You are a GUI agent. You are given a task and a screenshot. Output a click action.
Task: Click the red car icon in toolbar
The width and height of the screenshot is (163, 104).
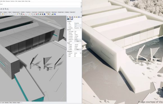click(x=24, y=14)
